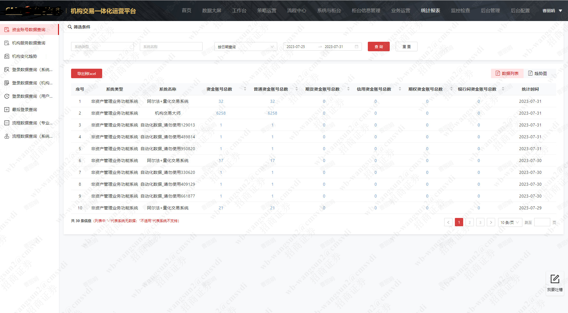Click the 统计时间 column header
This screenshot has width=568, height=313.
(x=530, y=89)
